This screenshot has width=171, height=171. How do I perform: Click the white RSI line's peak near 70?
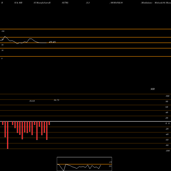(5, 37)
